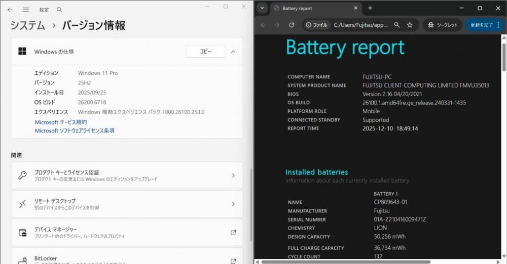Click the zoom magnifier in address bar
Image resolution: width=507 pixels, height=264 pixels.
pos(397,25)
